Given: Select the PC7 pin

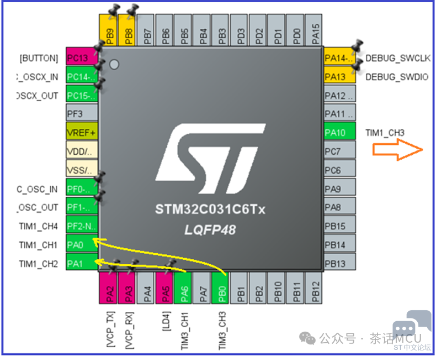Looking at the screenshot, I should click(x=340, y=150).
